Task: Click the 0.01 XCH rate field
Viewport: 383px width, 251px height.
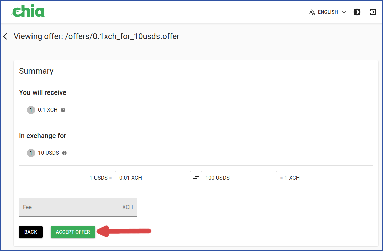Action: click(x=153, y=178)
